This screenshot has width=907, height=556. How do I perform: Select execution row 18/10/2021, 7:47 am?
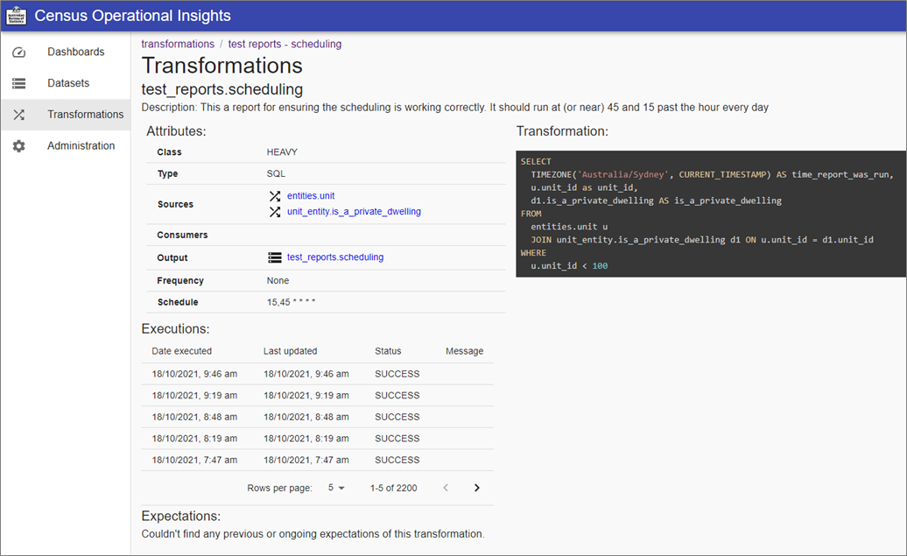coord(318,460)
